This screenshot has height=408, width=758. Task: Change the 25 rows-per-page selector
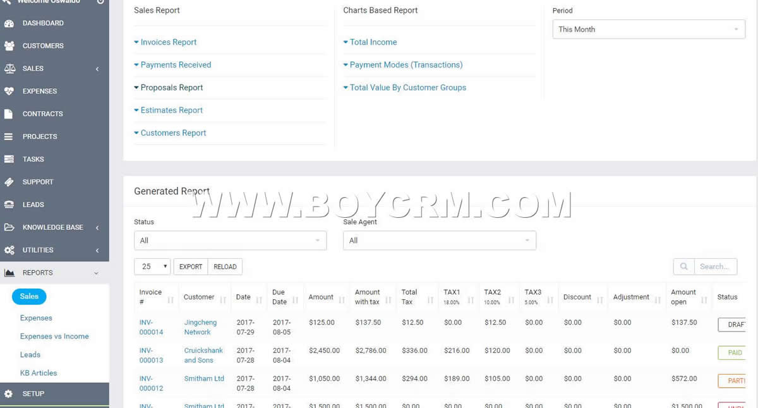point(152,267)
